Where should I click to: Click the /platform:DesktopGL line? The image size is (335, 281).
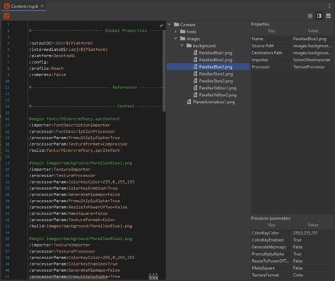pos(52,56)
